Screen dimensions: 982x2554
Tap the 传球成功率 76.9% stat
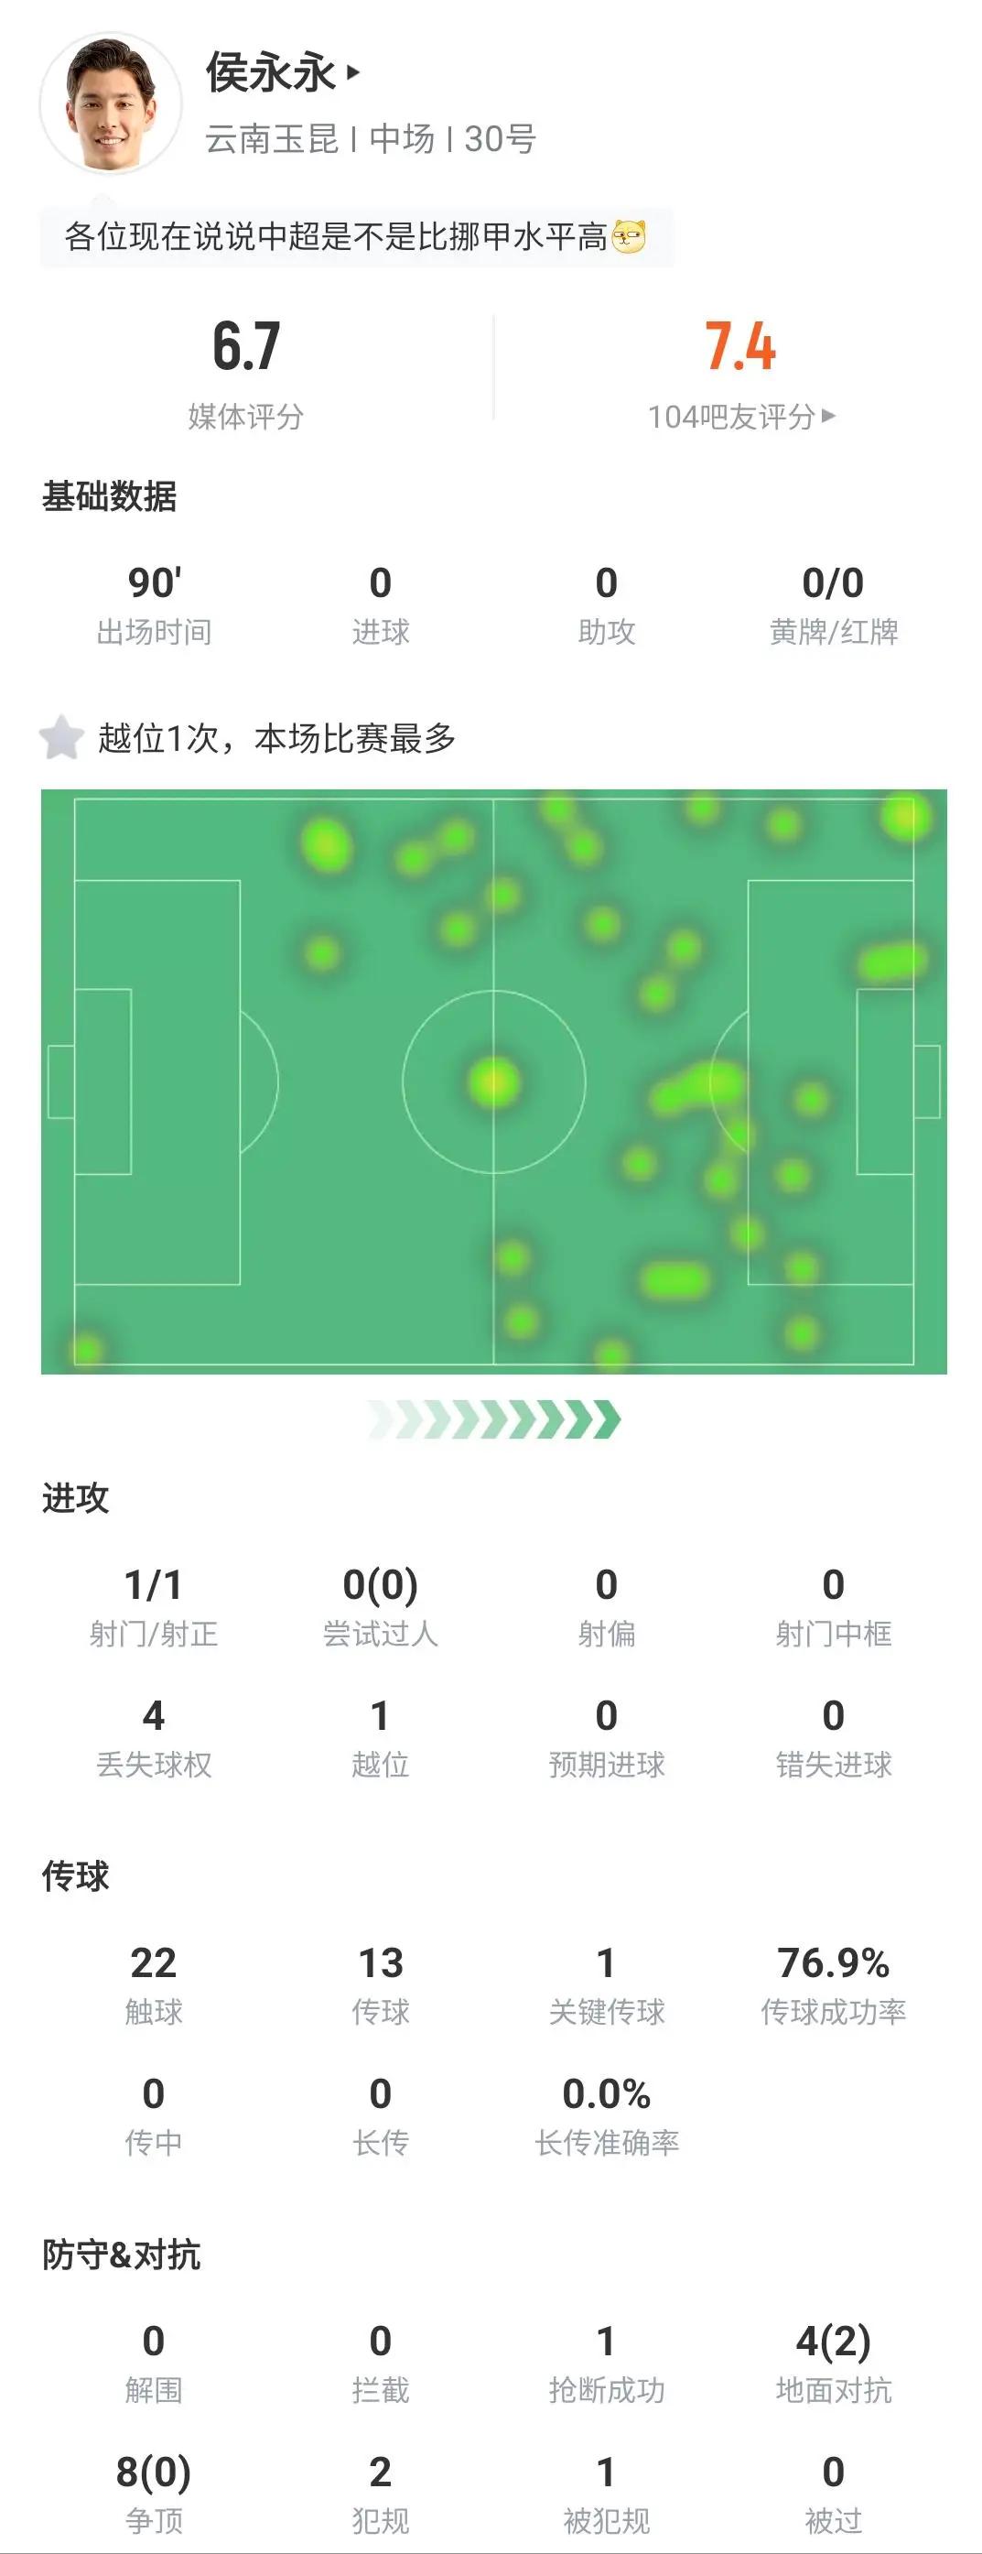tap(834, 1985)
